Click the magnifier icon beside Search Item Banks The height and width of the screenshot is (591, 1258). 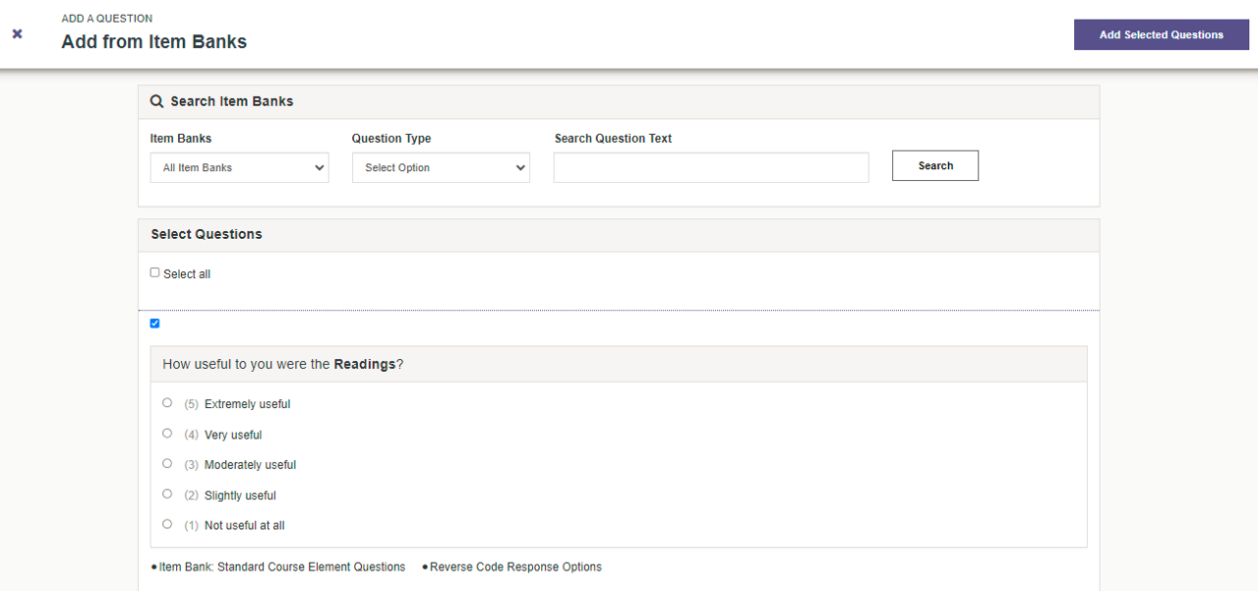point(156,101)
